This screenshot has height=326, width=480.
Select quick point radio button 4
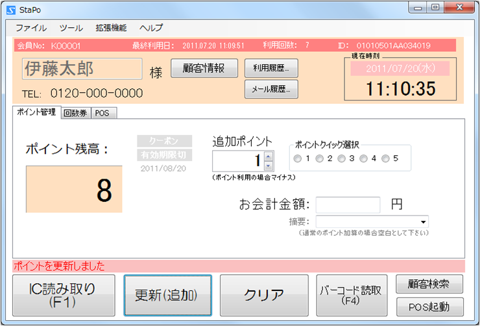click(x=363, y=158)
